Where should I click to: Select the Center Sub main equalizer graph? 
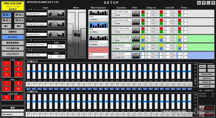click(x=98, y=38)
